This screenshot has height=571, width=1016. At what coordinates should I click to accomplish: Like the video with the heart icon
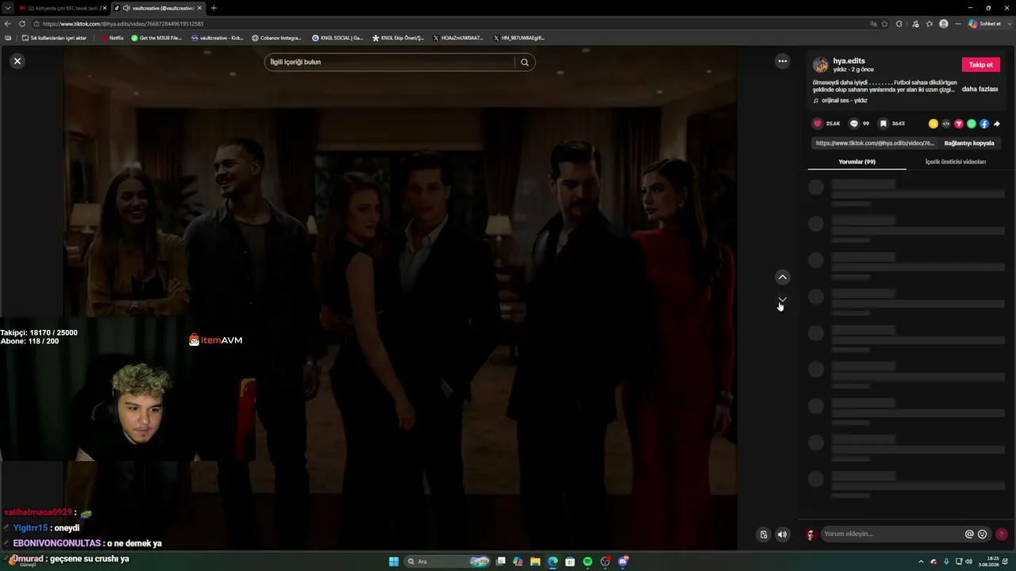(818, 124)
